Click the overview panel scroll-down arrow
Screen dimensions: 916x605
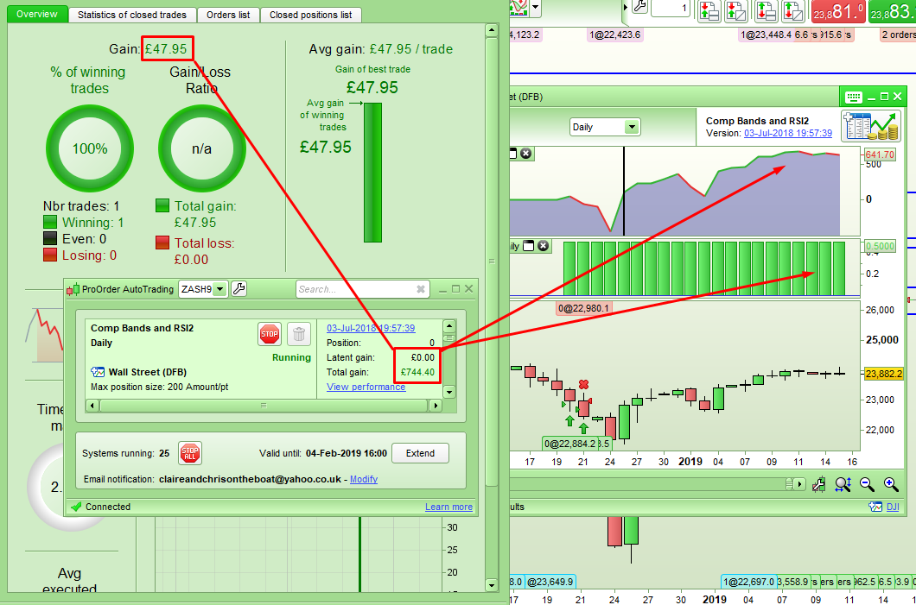pyautogui.click(x=492, y=584)
